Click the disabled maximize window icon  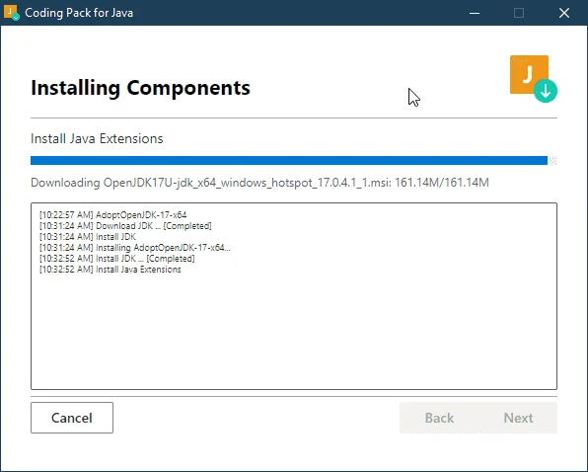pyautogui.click(x=519, y=13)
